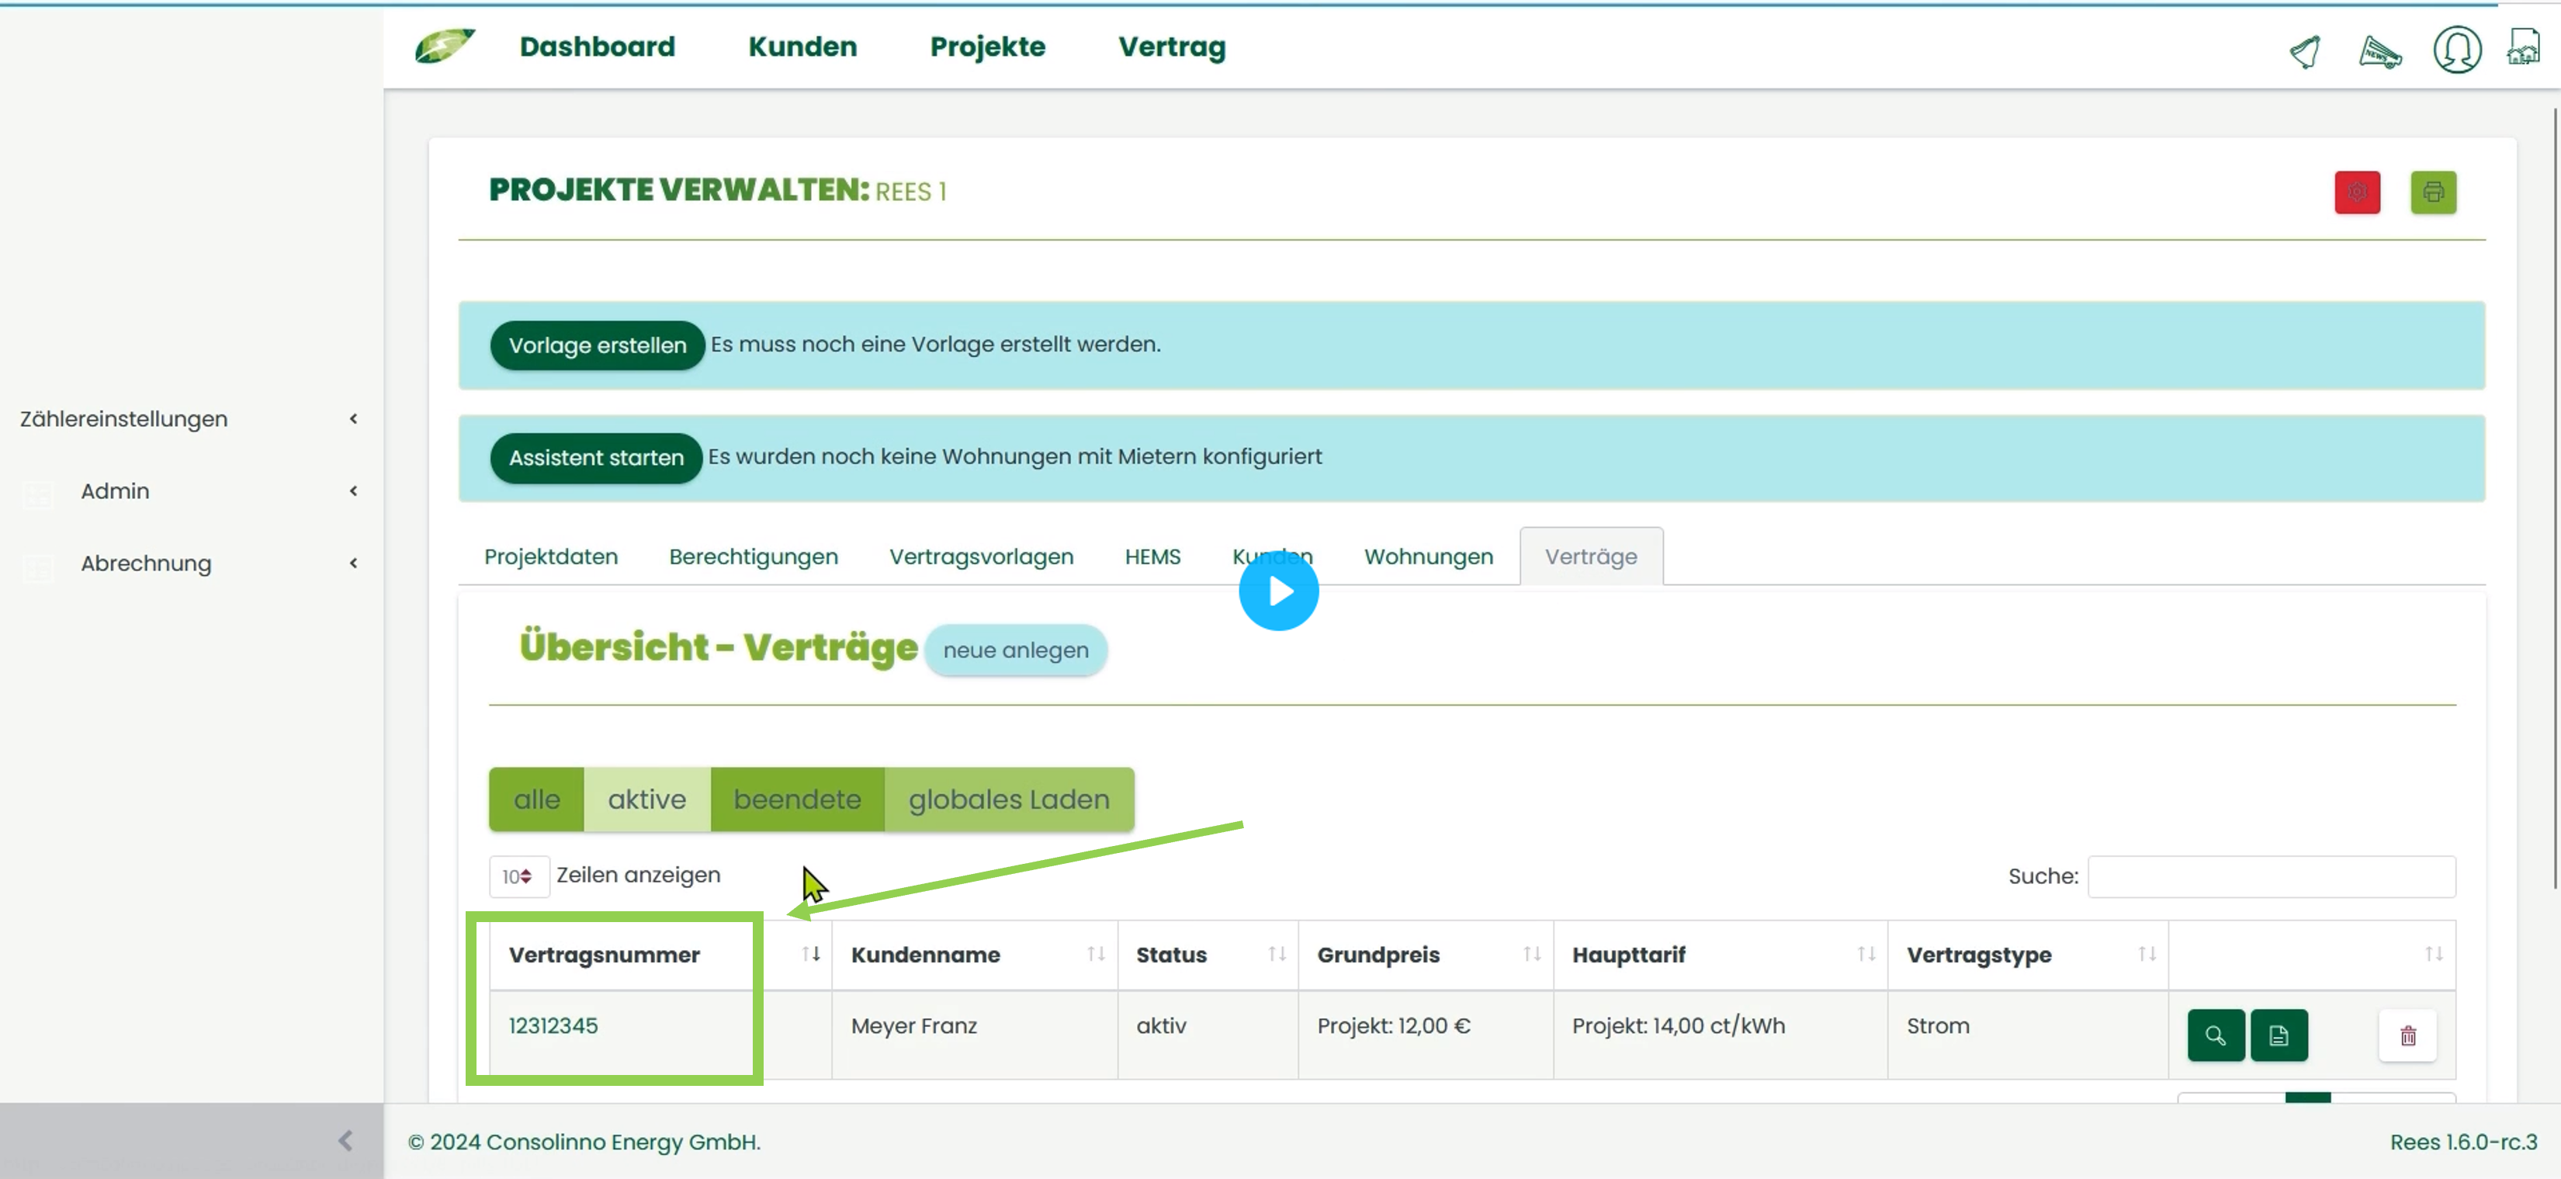Open the notifications bell icon
This screenshot has width=2561, height=1179.
tap(2304, 52)
